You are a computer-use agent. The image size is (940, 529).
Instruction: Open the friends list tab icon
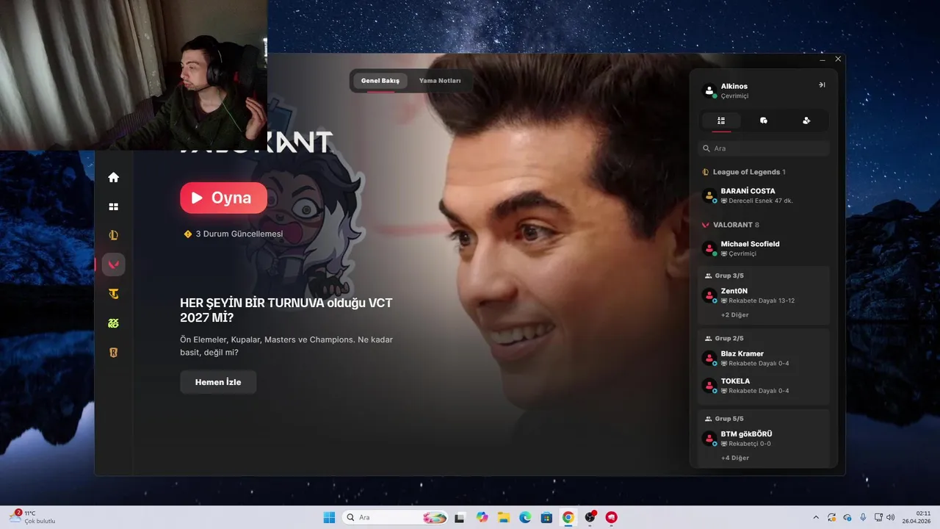point(721,120)
